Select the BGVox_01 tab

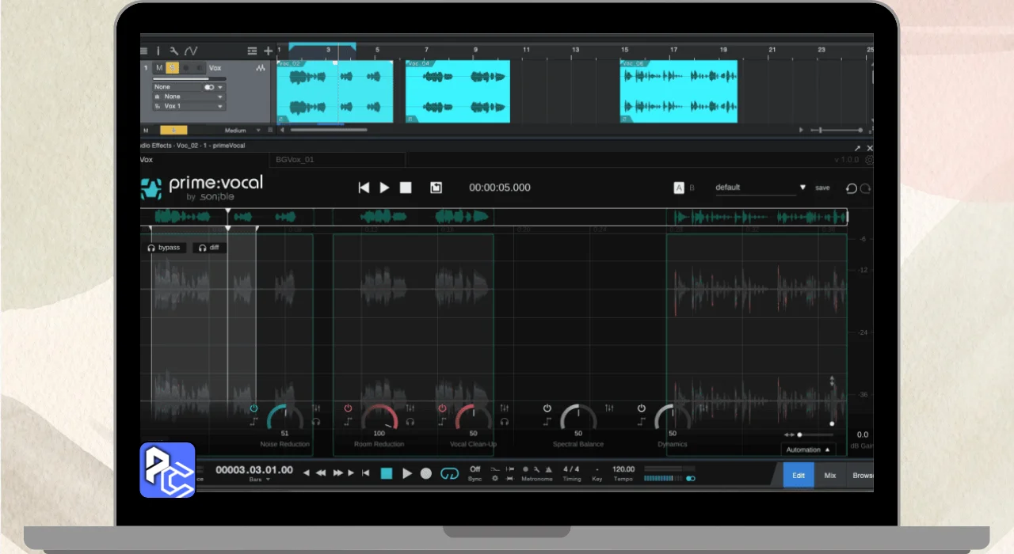[295, 160]
